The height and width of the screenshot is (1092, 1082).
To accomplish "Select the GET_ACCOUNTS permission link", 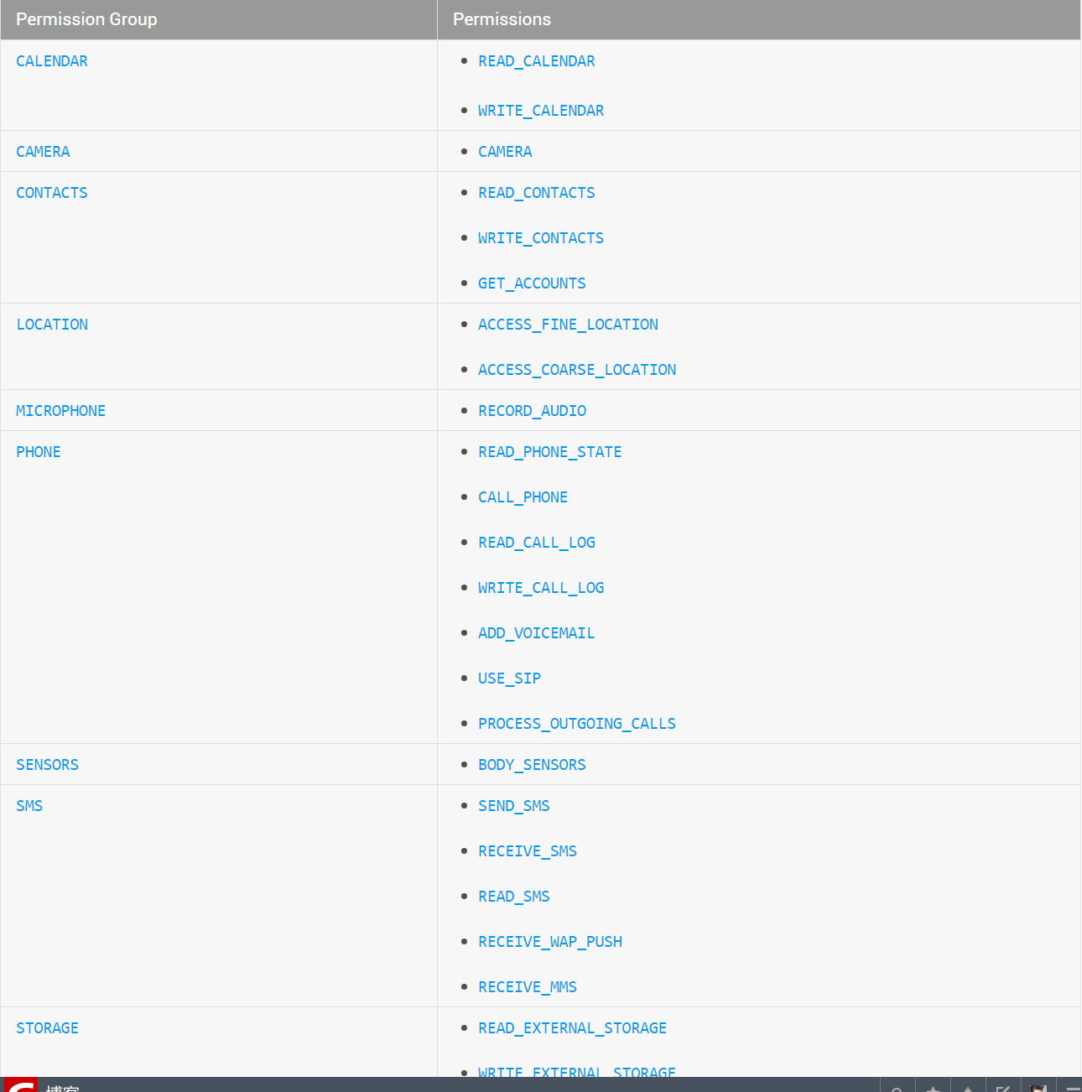I will click(532, 283).
